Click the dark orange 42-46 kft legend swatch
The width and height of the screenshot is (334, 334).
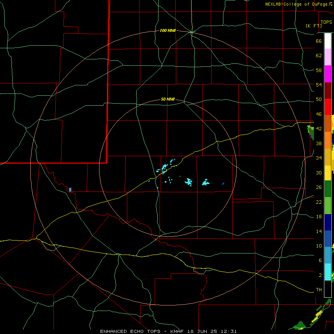pos(328,124)
